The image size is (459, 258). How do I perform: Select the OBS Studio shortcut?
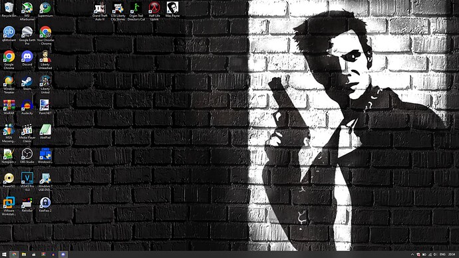pos(27,156)
